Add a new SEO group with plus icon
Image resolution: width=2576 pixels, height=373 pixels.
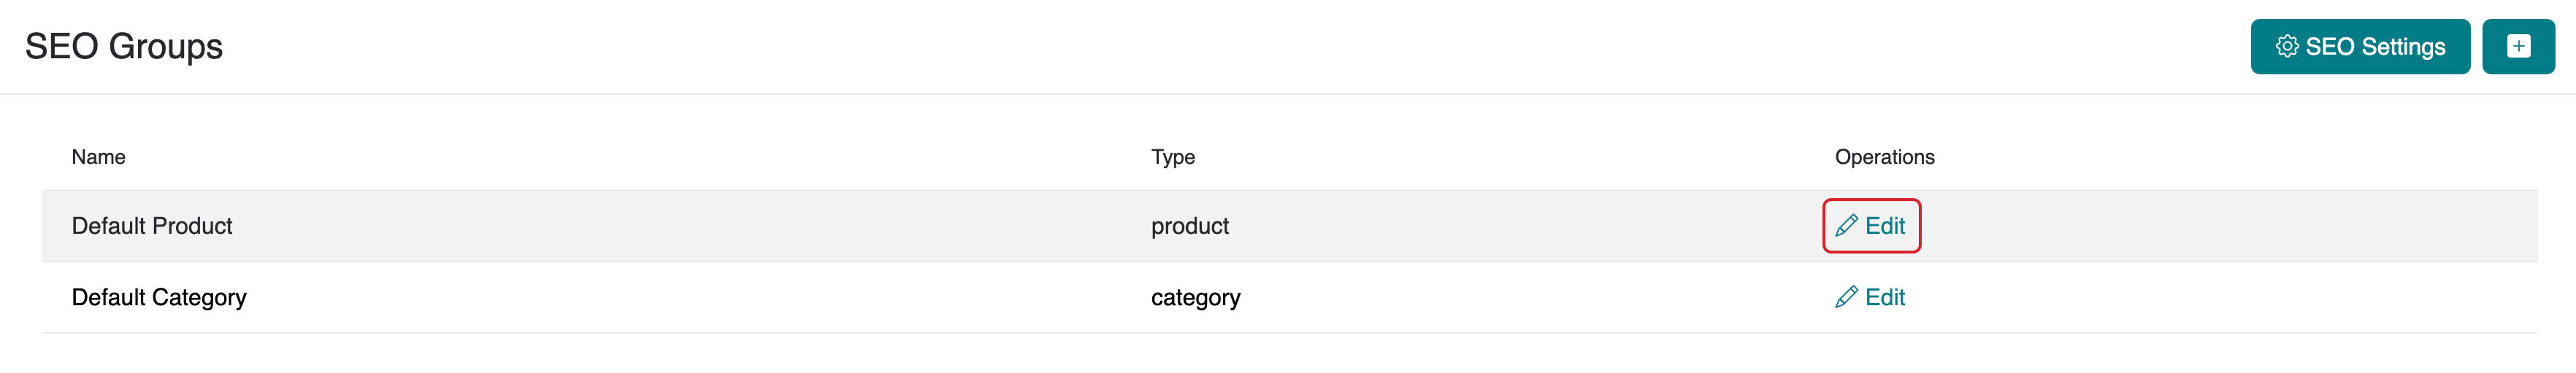(2518, 46)
